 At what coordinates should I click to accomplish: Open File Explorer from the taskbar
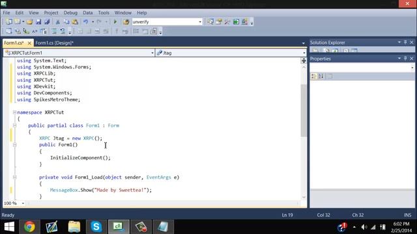point(74,227)
